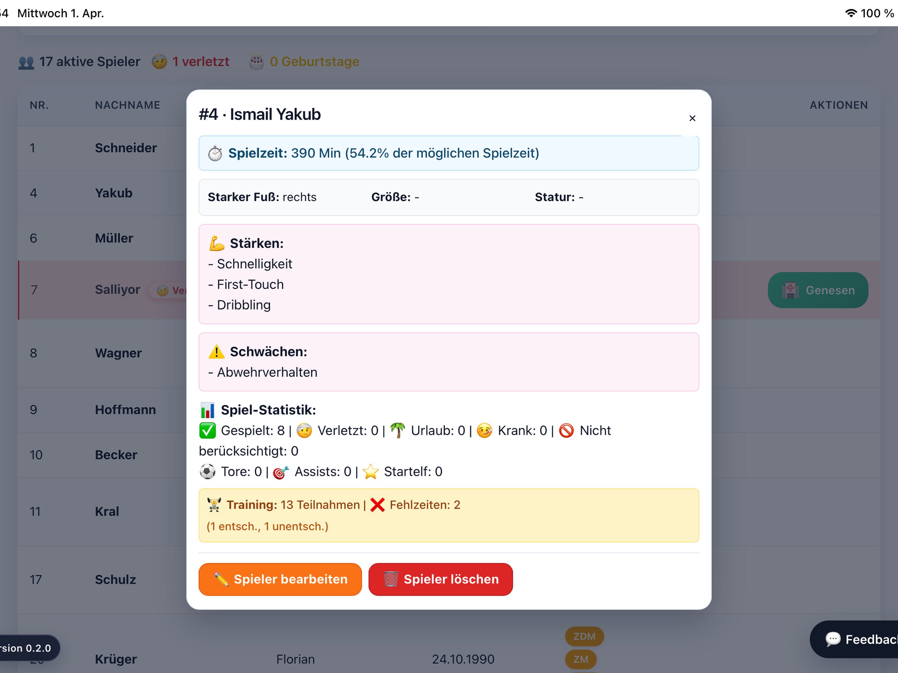Click the green checkmark icon by Gespielt

(x=207, y=430)
